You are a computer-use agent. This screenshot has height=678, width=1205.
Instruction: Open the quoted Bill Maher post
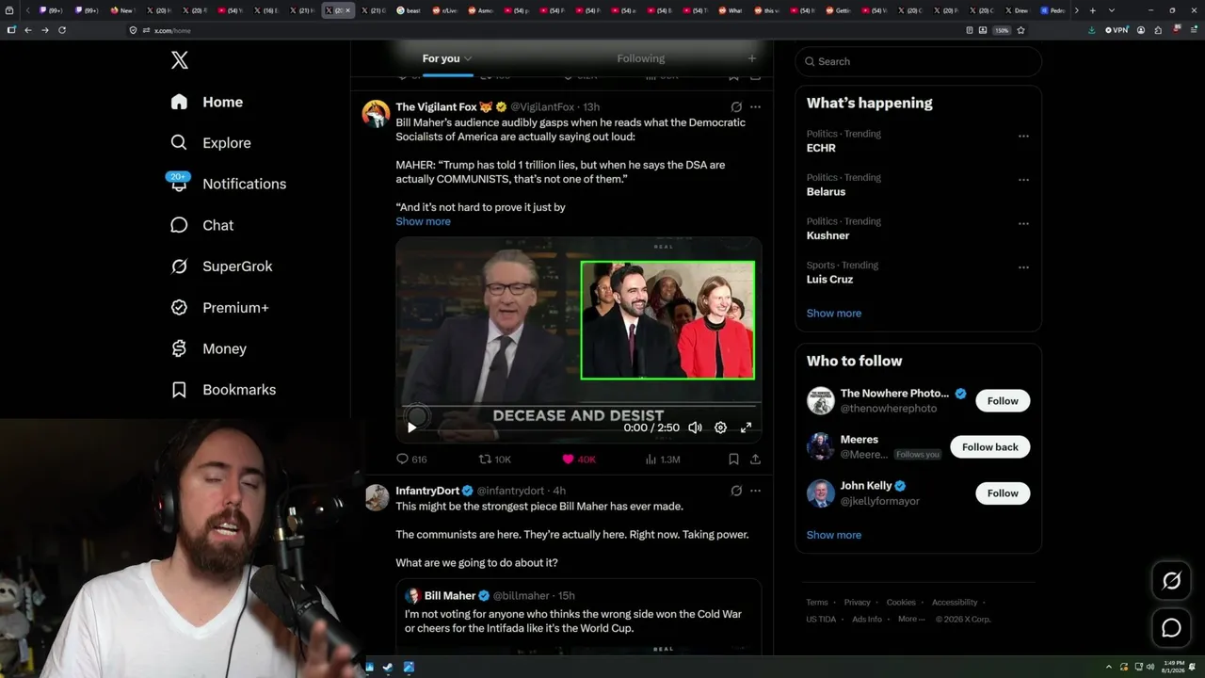[x=578, y=617]
